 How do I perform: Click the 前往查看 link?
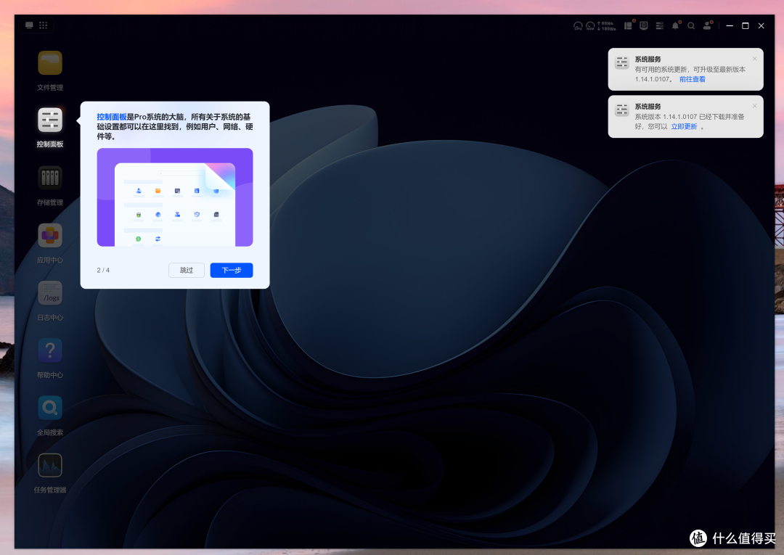(x=692, y=79)
